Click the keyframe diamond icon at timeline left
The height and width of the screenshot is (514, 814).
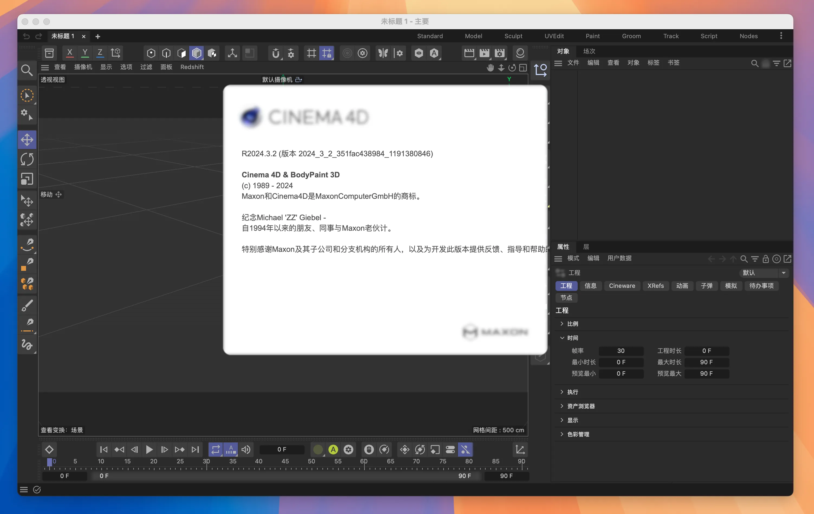coord(49,450)
